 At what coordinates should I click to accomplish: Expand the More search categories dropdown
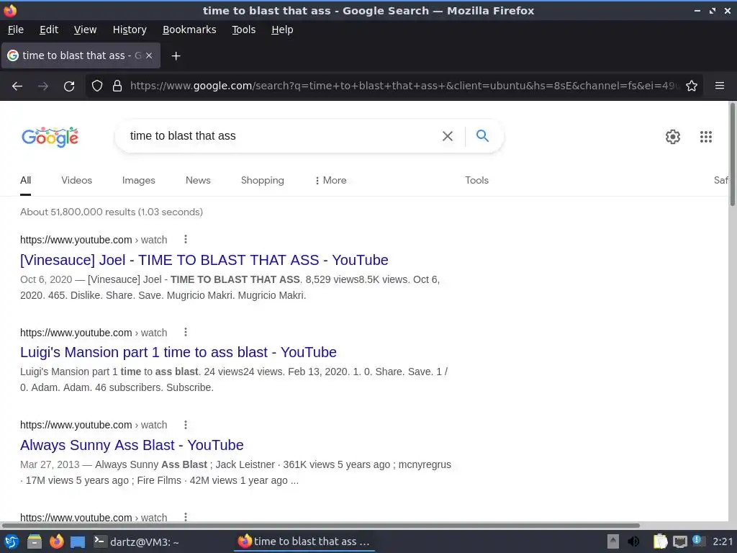tap(331, 181)
